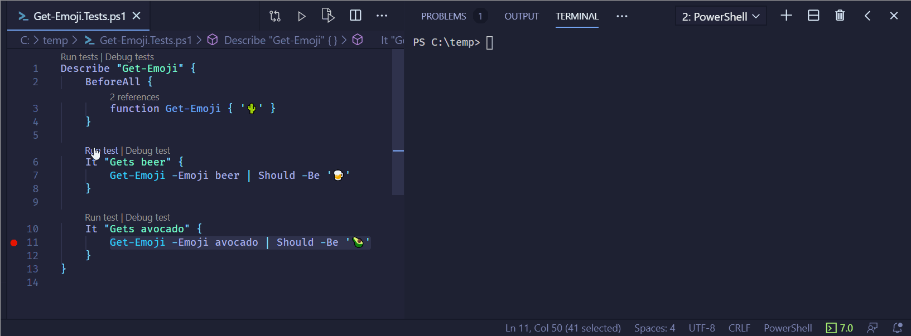Create a new terminal with plus icon
The width and height of the screenshot is (911, 336).
pos(787,16)
